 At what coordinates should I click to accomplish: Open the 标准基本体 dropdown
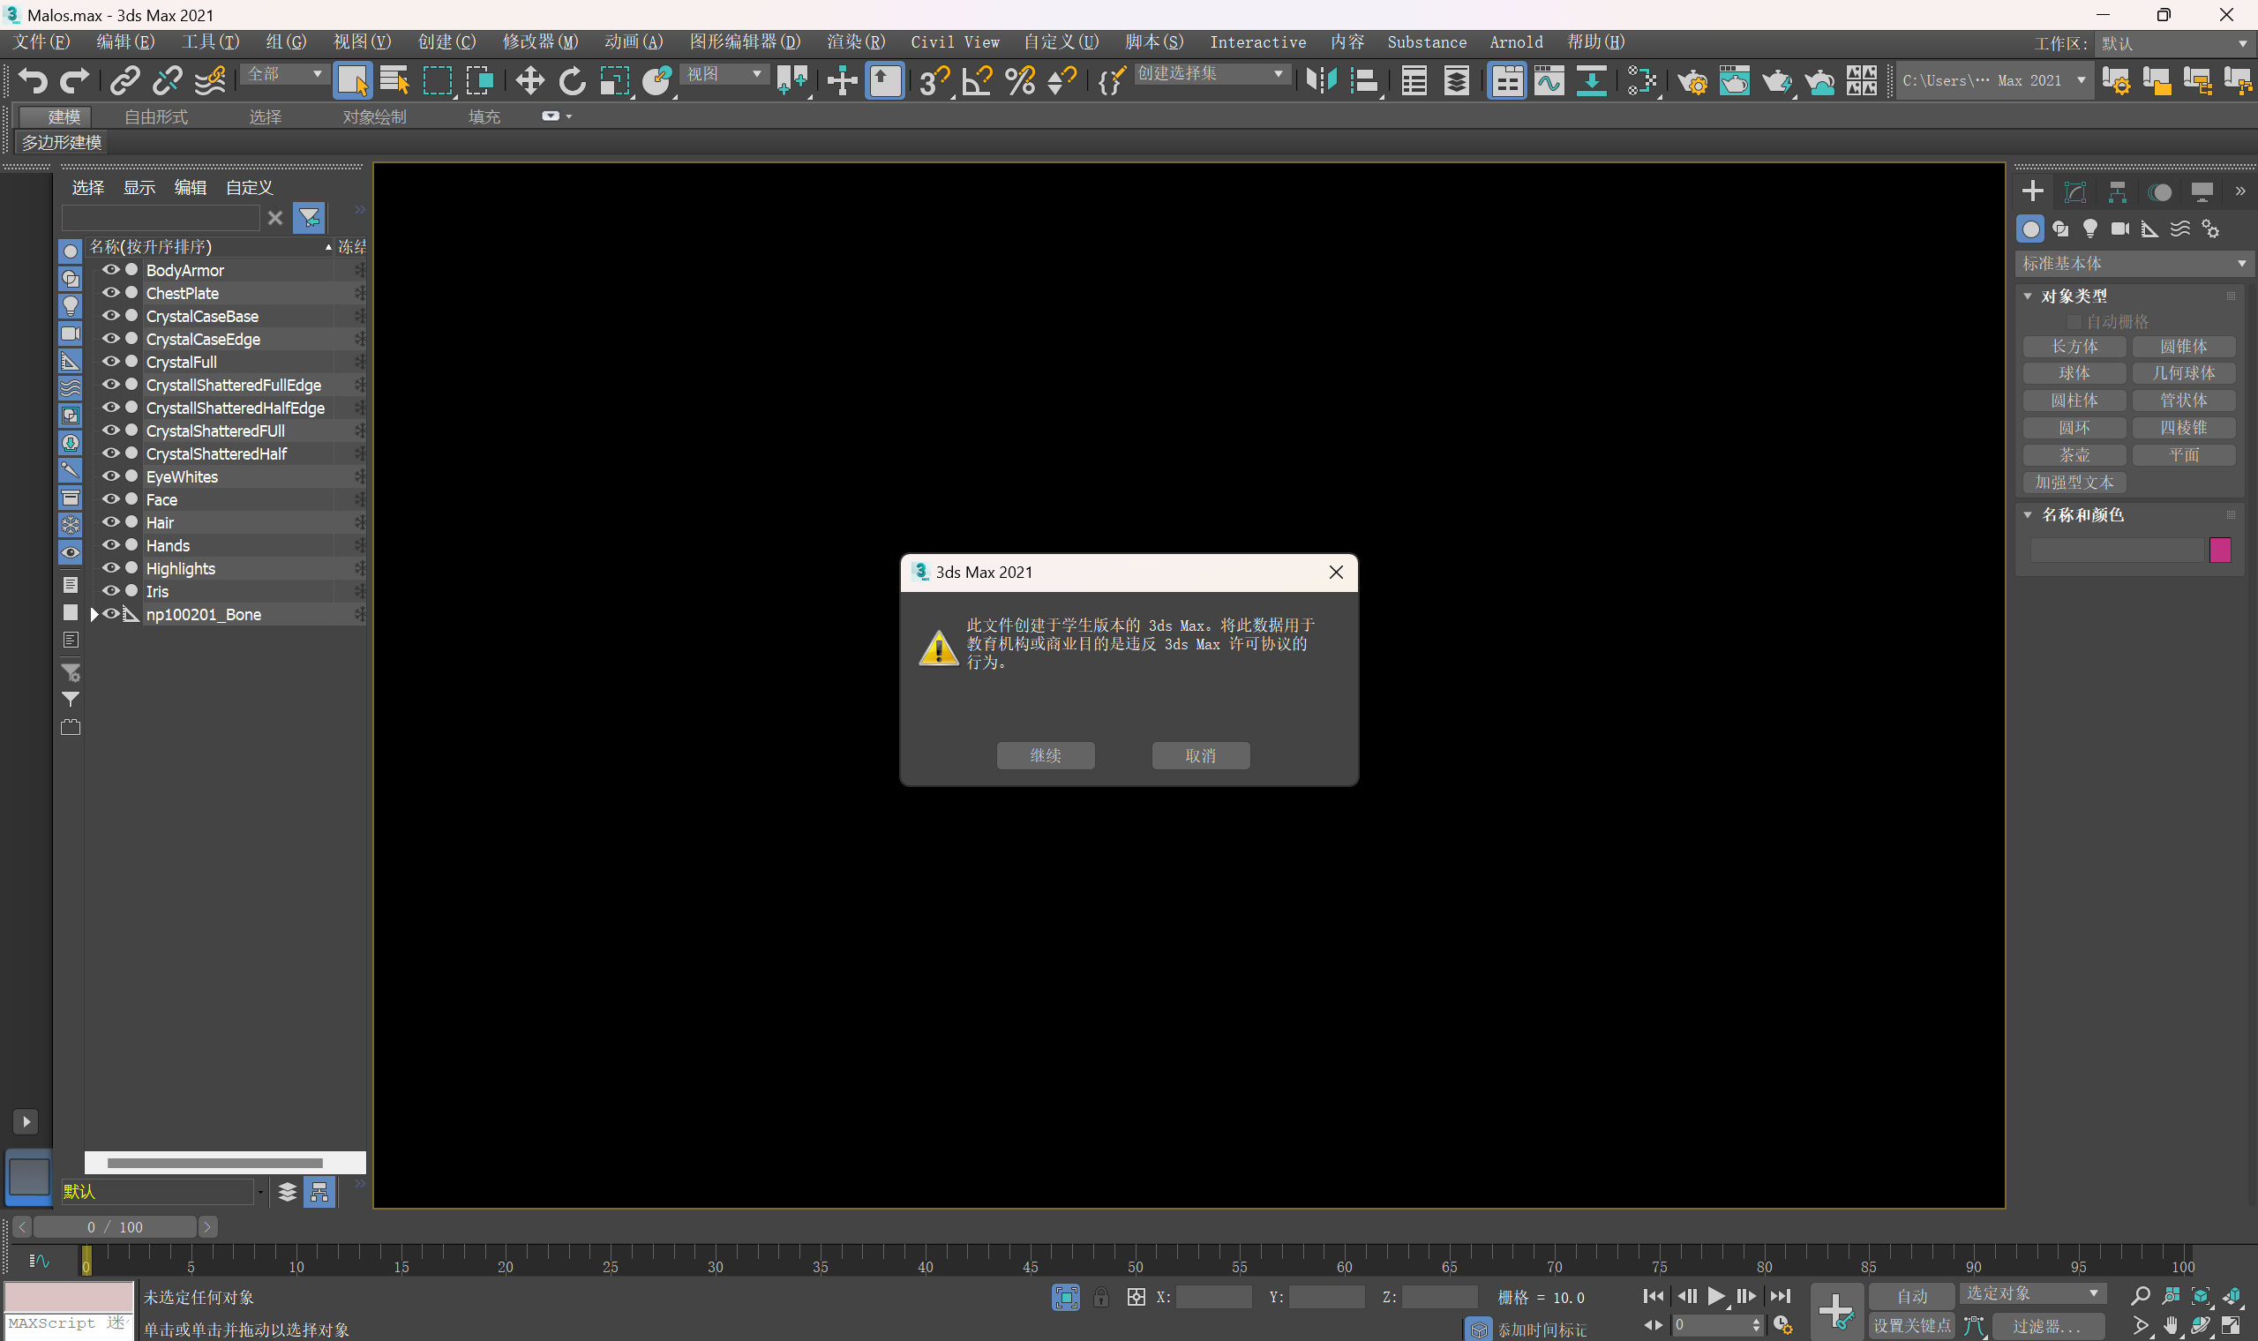[x=2133, y=263]
